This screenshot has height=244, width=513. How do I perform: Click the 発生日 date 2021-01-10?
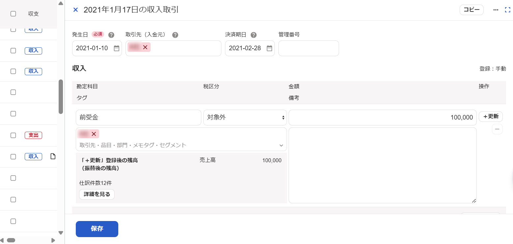point(92,48)
